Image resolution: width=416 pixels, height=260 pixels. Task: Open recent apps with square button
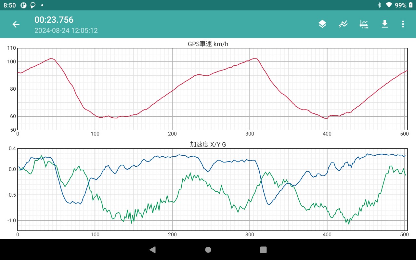pyautogui.click(x=264, y=250)
